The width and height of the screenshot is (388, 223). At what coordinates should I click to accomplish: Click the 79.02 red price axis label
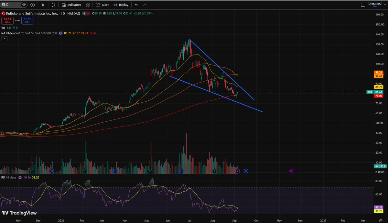click(x=378, y=96)
